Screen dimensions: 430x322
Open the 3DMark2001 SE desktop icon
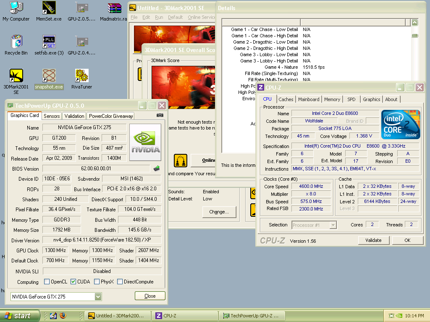16,76
